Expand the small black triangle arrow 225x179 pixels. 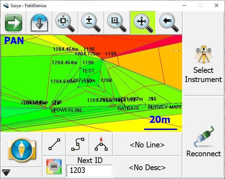(x=6, y=173)
